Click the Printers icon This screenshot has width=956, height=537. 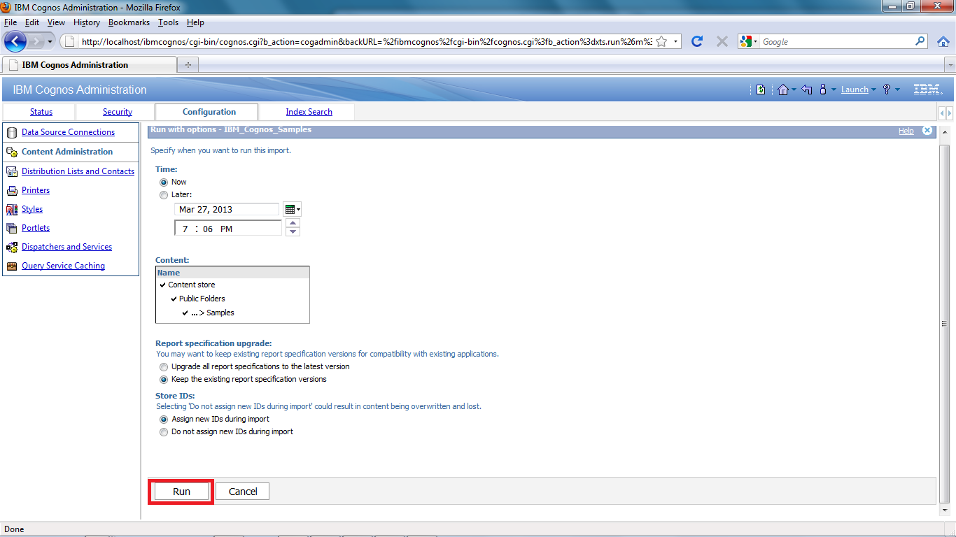11,190
